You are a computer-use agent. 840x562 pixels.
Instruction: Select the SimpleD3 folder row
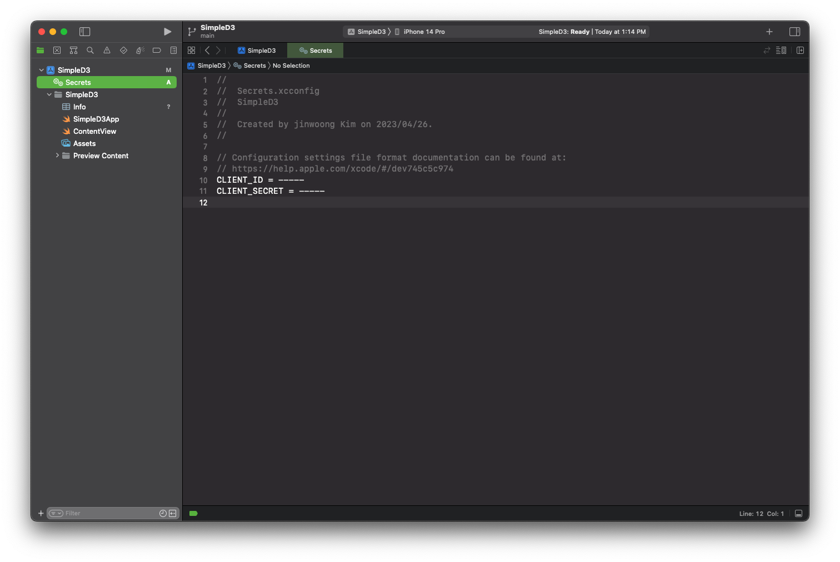107,94
